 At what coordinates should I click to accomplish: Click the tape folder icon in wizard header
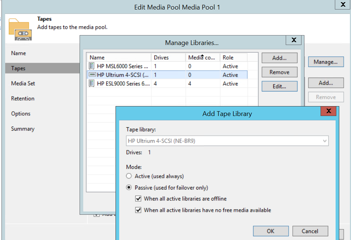pos(20,30)
